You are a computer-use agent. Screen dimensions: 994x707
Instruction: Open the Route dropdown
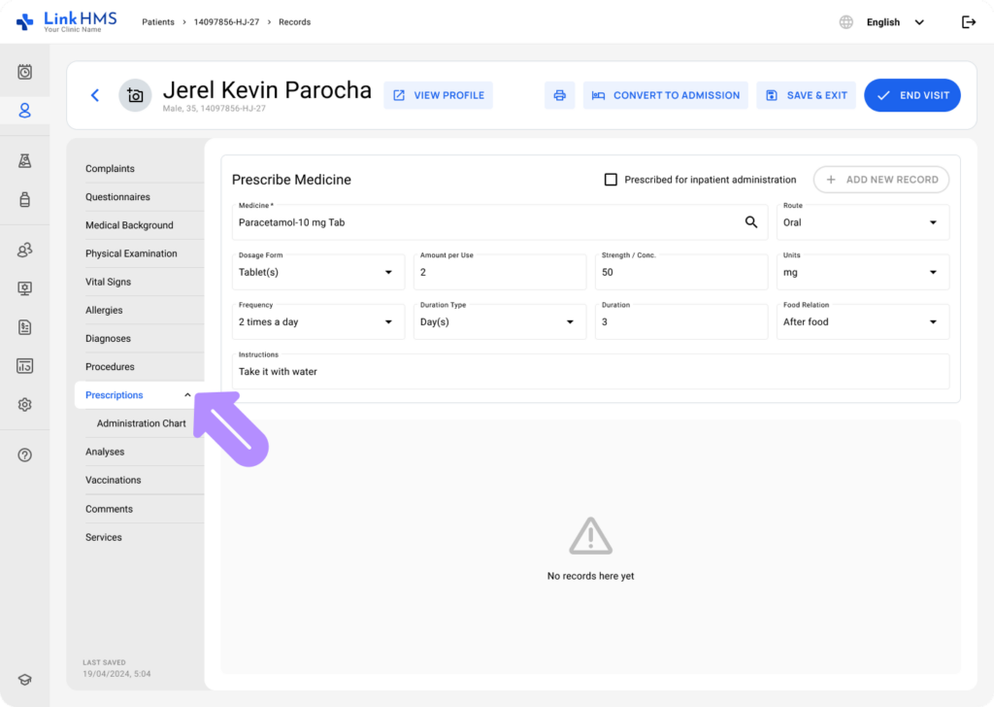pyautogui.click(x=862, y=222)
